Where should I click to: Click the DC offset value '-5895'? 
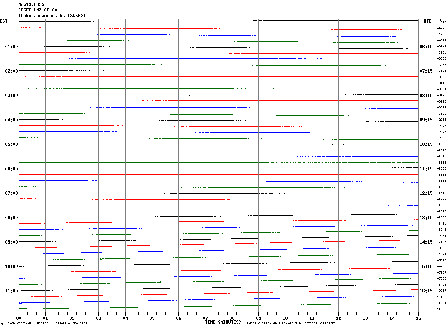(x=442, y=260)
